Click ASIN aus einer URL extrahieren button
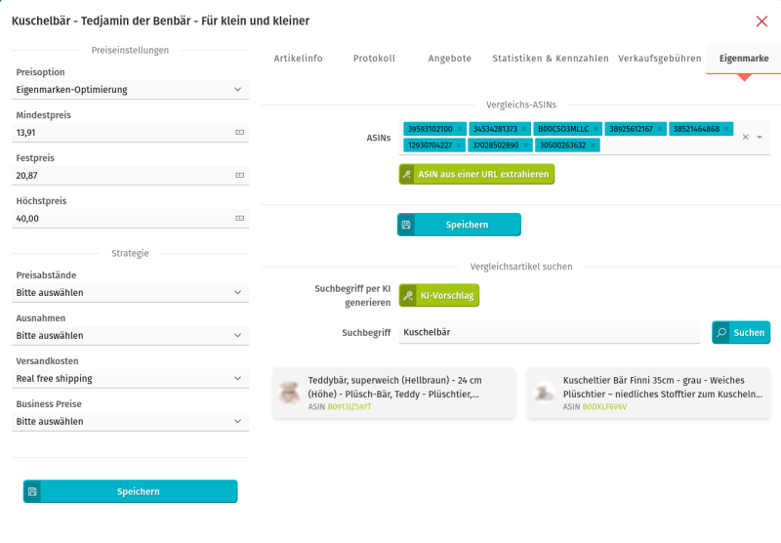 (x=476, y=175)
